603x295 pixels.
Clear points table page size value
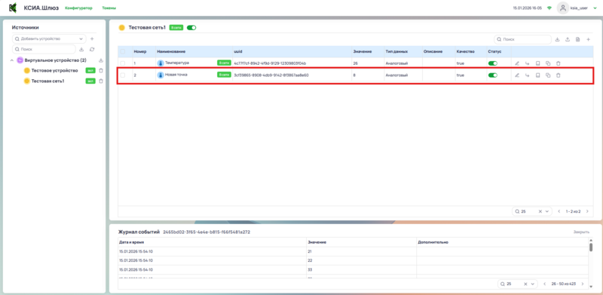click(540, 211)
